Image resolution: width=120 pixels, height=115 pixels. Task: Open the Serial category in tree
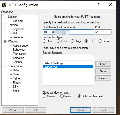click(16, 91)
